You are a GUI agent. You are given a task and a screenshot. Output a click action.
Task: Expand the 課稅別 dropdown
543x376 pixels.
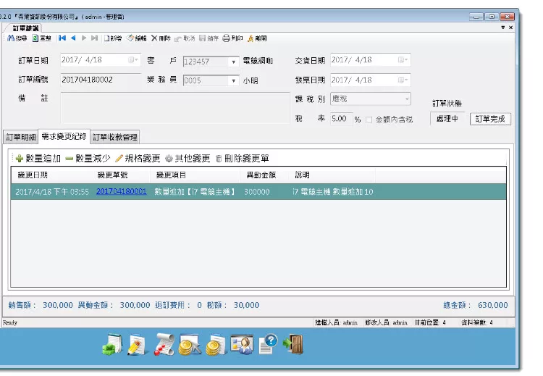pos(406,99)
